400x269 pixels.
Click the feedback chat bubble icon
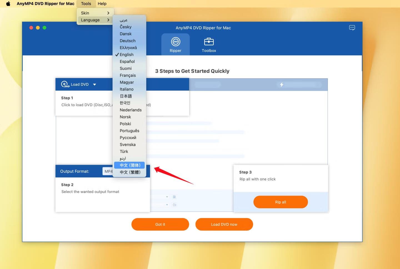[x=352, y=28]
